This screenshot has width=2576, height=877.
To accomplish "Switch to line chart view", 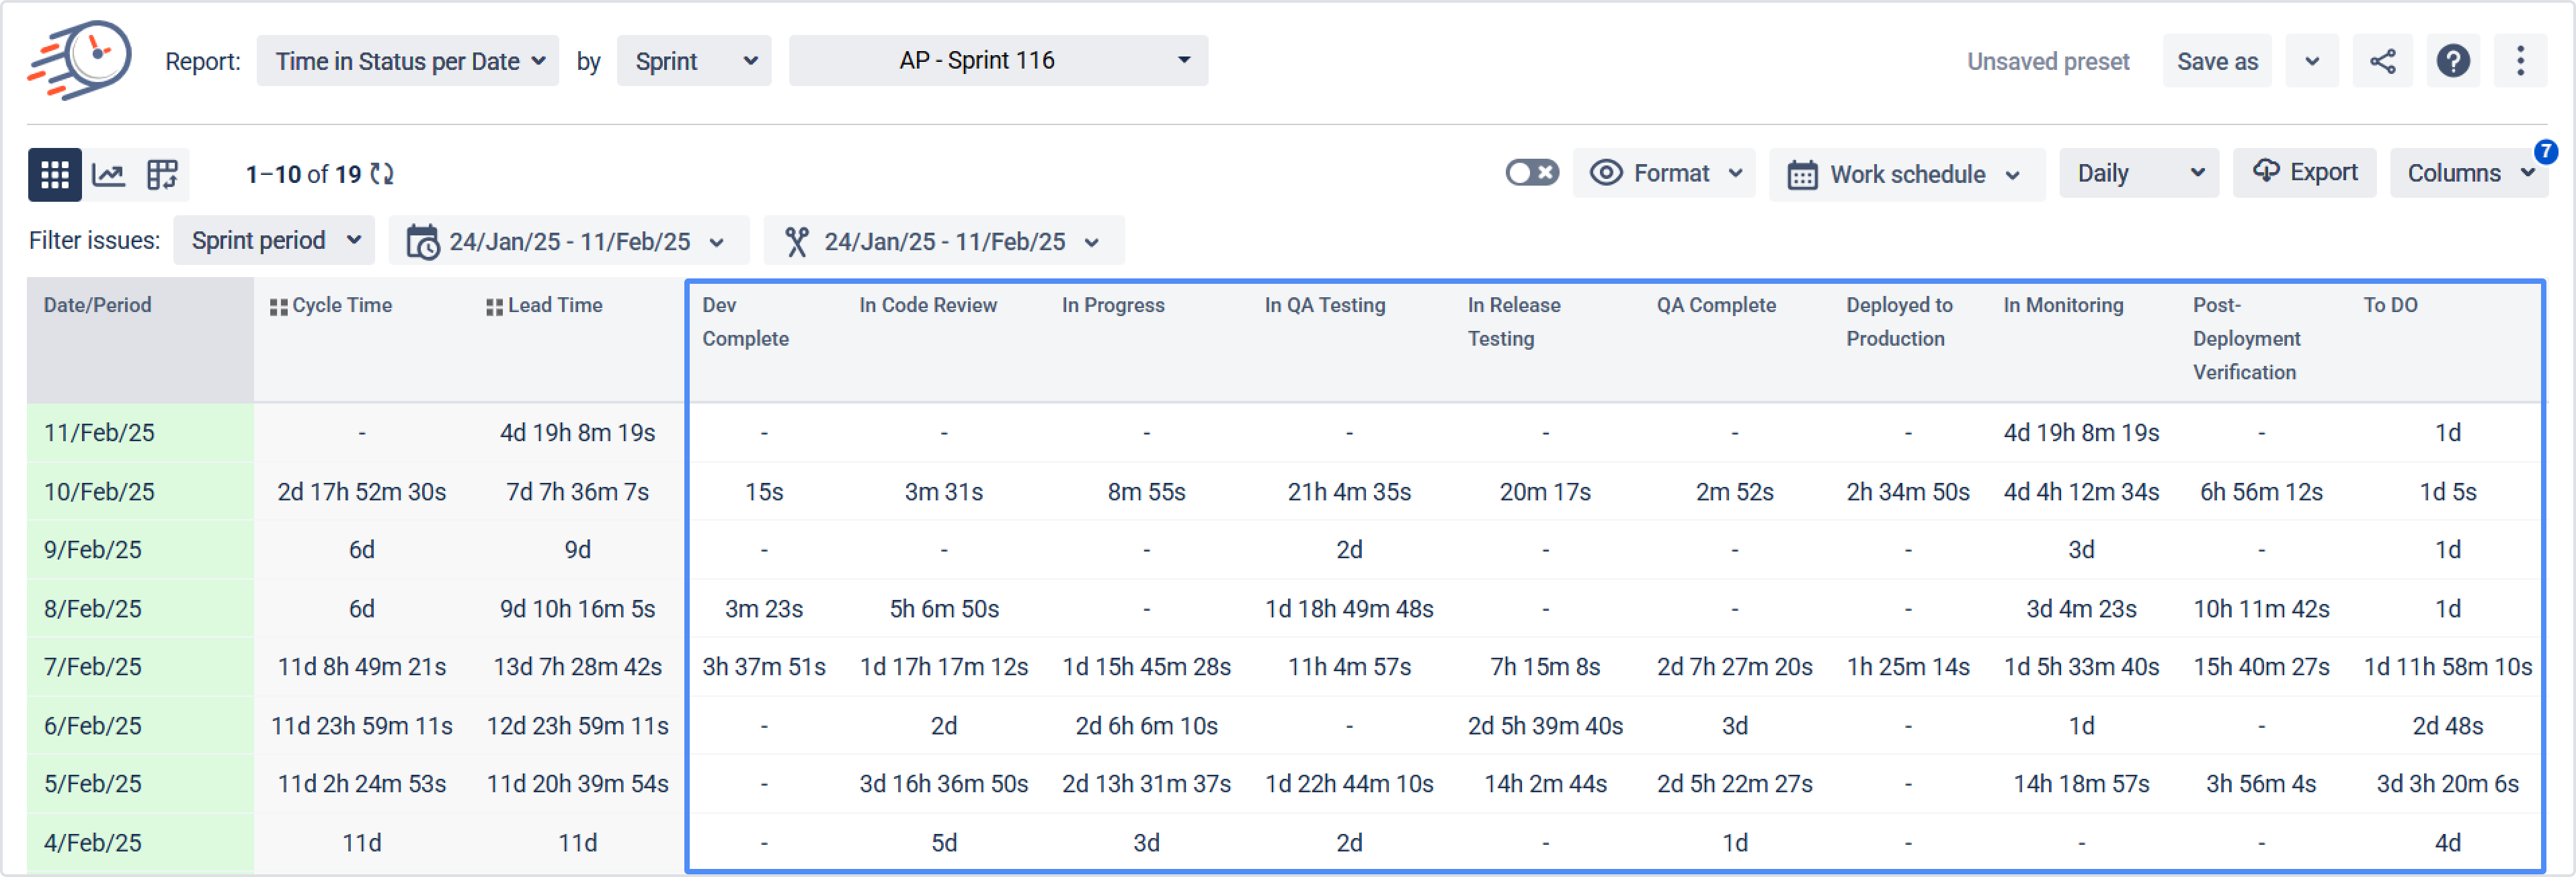I will click(108, 174).
